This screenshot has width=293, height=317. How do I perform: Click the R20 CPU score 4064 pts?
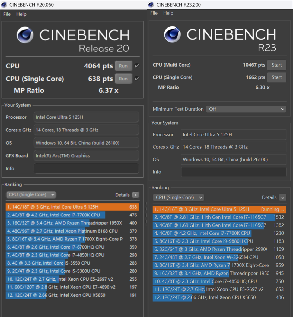click(98, 66)
